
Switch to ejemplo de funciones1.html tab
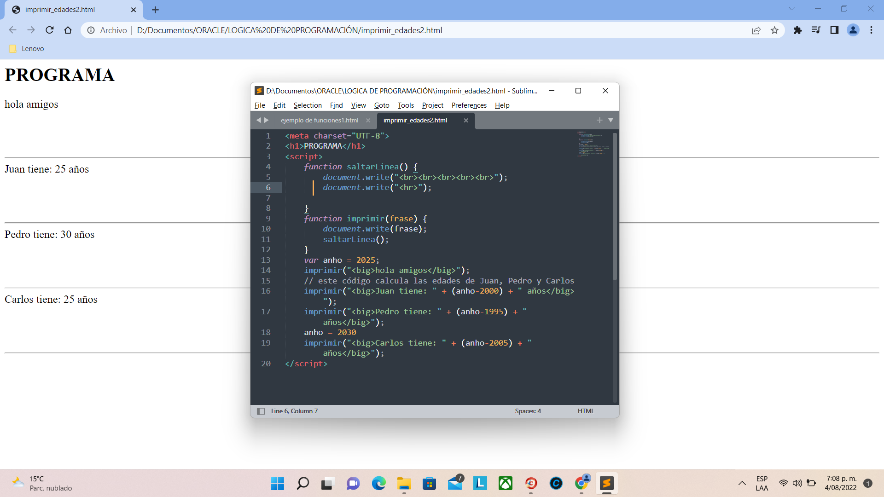320,120
